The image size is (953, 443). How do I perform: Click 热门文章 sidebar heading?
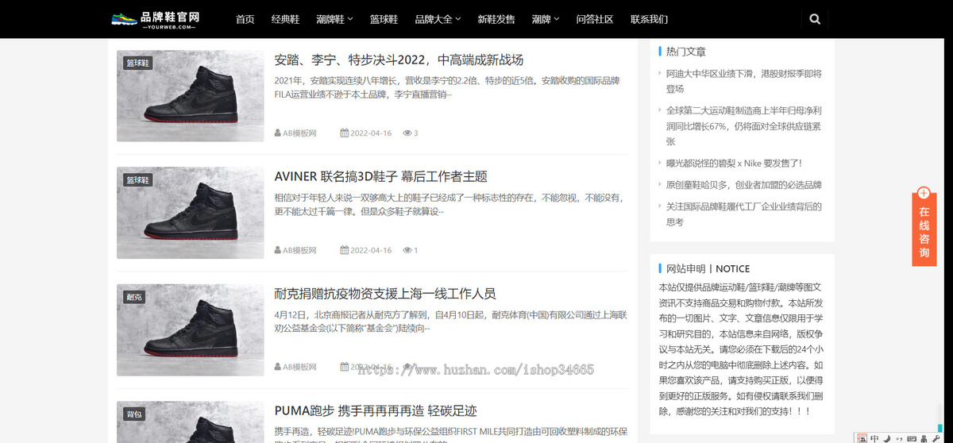click(686, 52)
